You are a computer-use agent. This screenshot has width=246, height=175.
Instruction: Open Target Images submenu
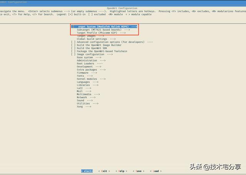tap(90, 36)
